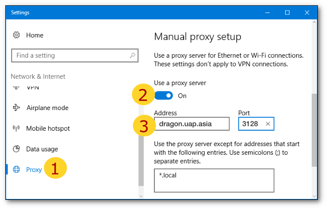Click the search magnifier icon
This screenshot has height=209, width=327.
132,55
